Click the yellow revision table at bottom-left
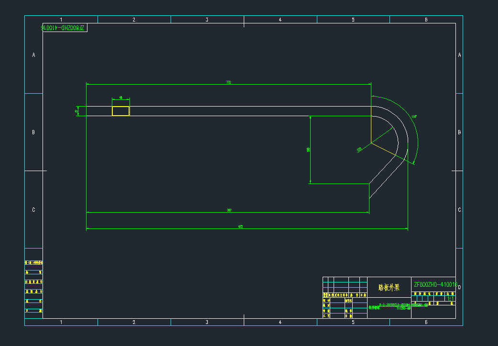This screenshot has height=346, width=498. (33, 288)
